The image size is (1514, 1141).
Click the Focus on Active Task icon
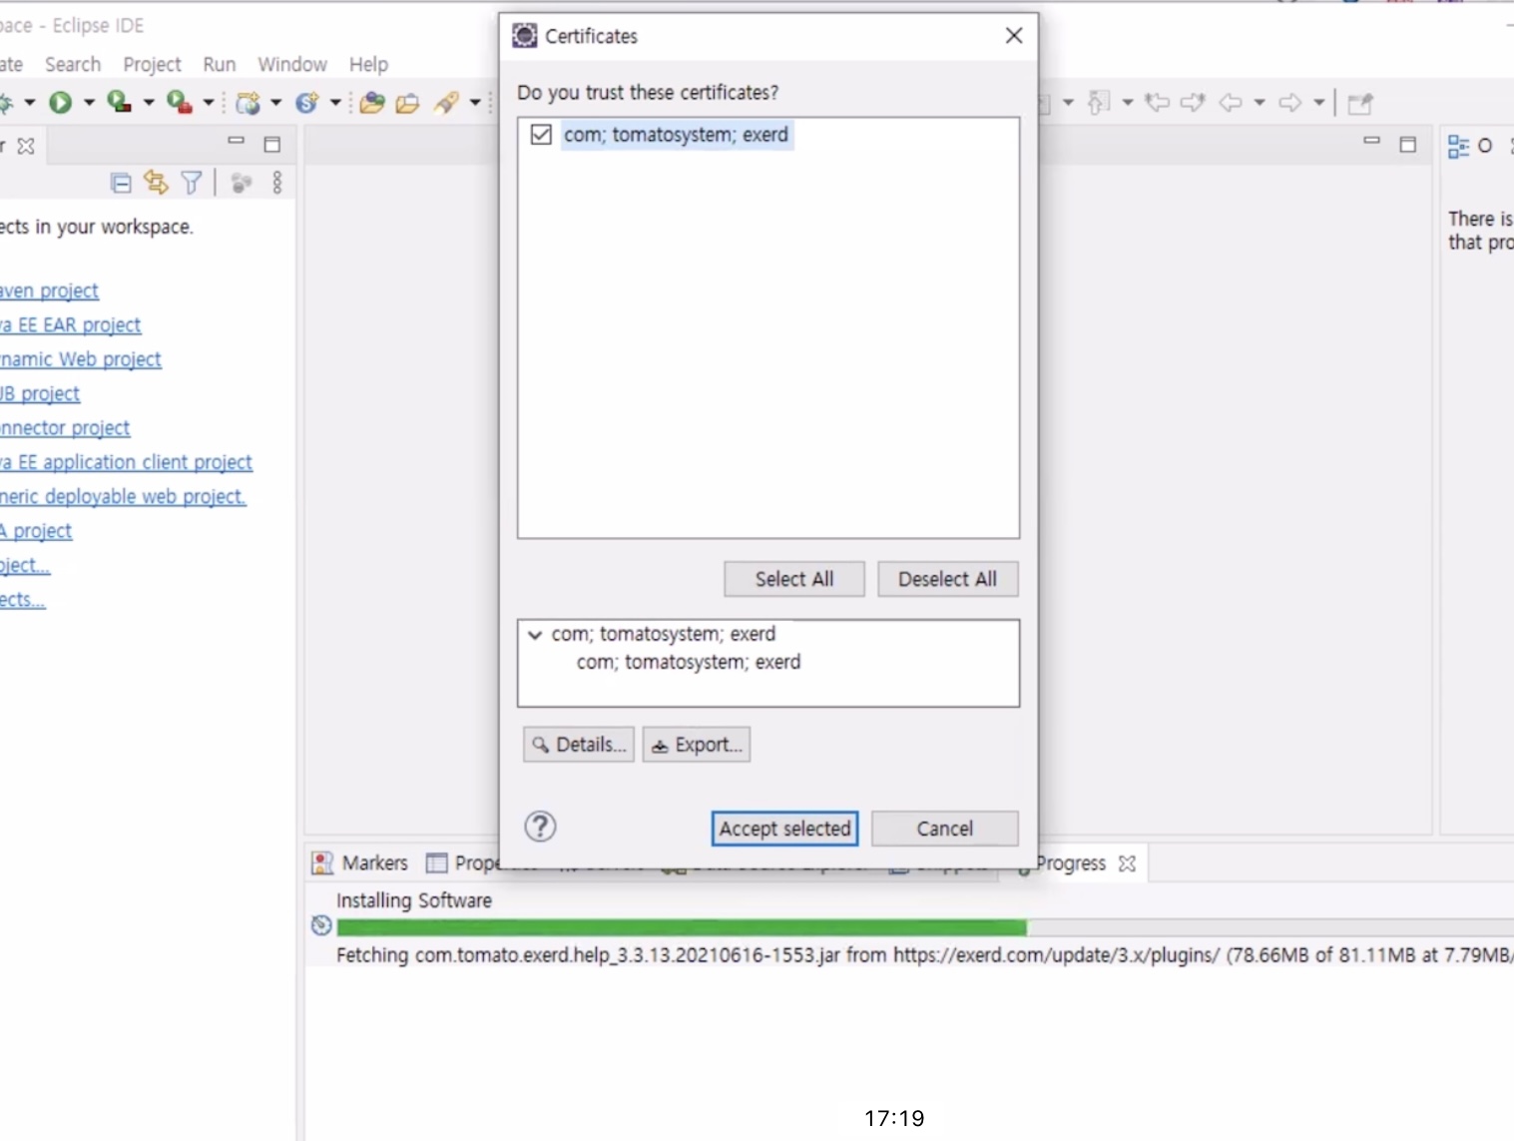[242, 183]
